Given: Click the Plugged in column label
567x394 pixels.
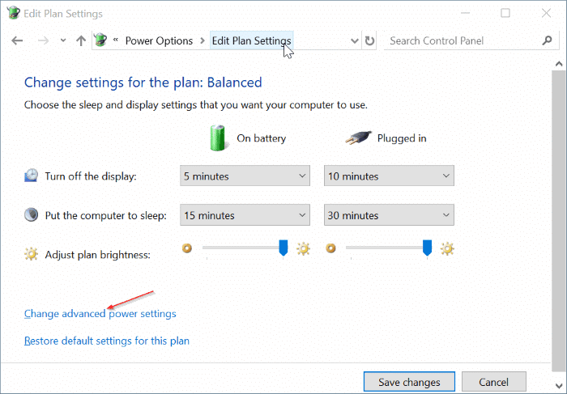Looking at the screenshot, I should point(402,138).
